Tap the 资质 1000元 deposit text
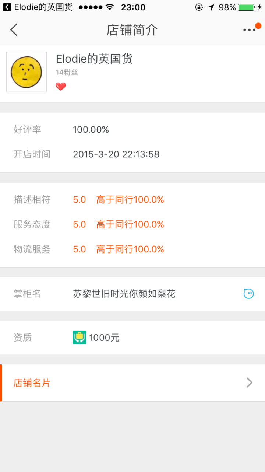265x472 pixels. [x=104, y=338]
